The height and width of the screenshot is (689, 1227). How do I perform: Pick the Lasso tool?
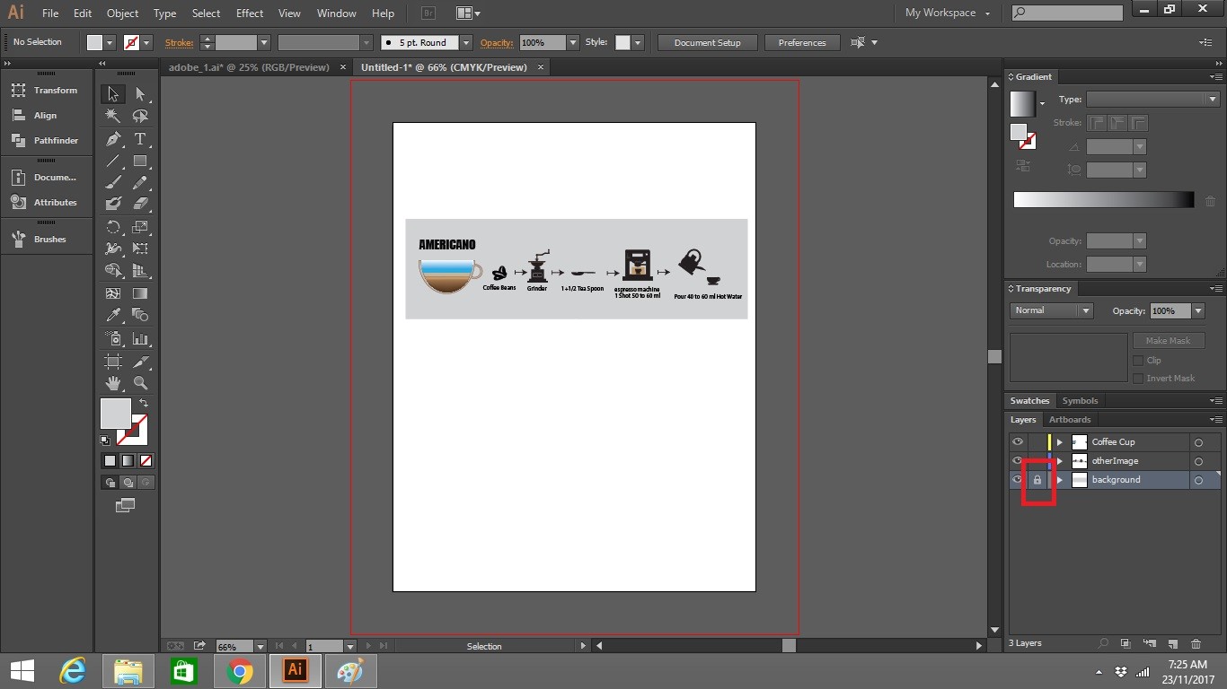point(140,116)
